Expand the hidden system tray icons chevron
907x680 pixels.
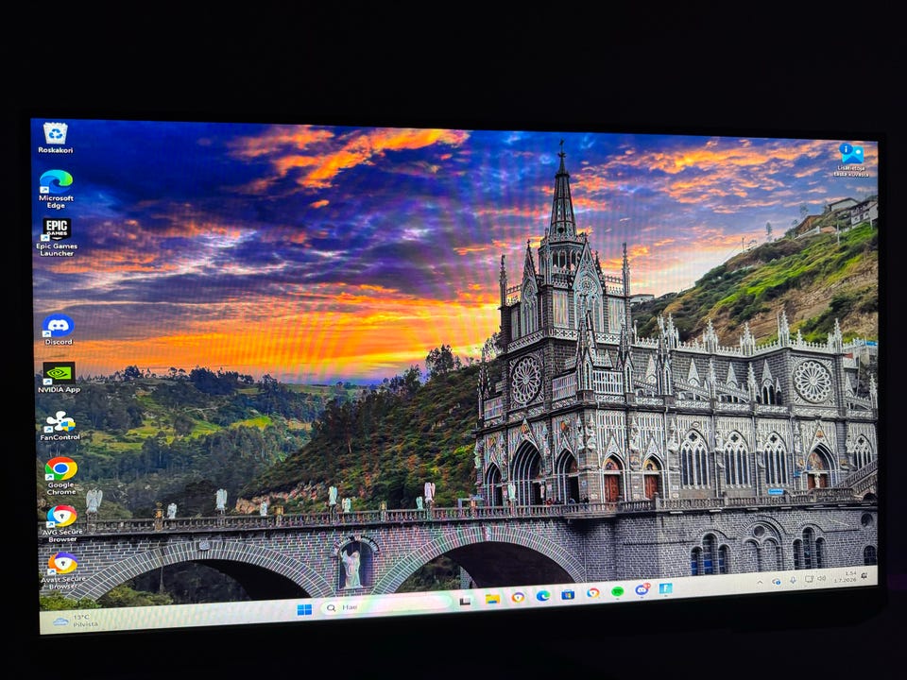pyautogui.click(x=760, y=582)
